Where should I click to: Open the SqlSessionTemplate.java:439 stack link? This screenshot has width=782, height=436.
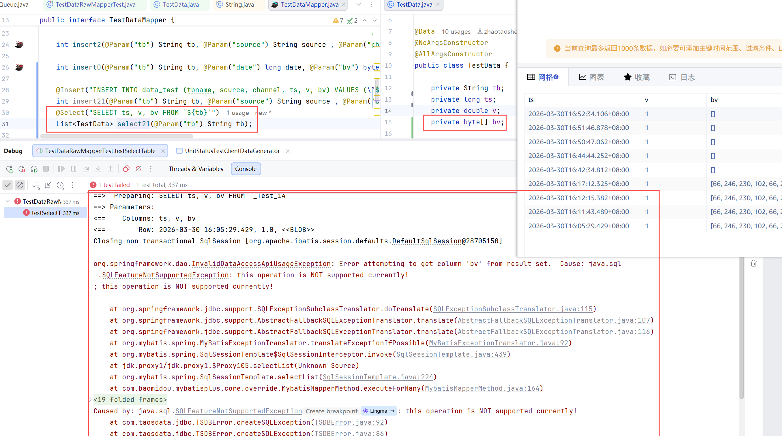[451, 354]
